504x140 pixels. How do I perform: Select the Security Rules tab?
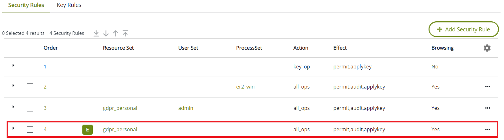(x=26, y=5)
